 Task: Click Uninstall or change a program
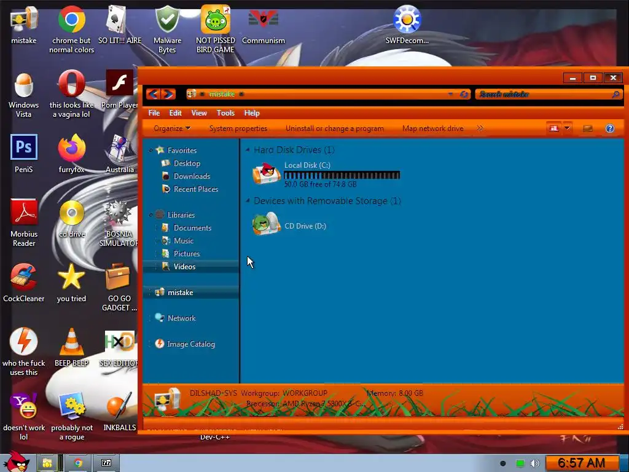tap(335, 128)
